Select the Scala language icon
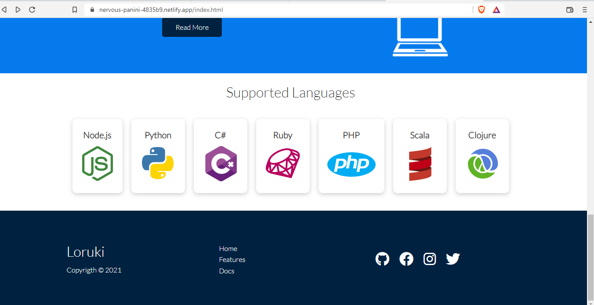The image size is (594, 305). [420, 164]
